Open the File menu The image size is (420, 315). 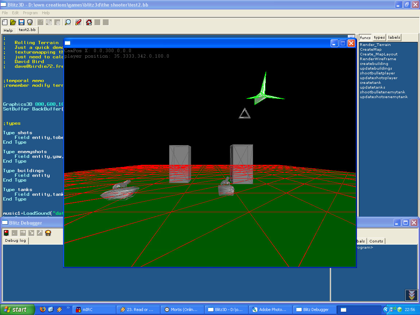coord(5,13)
